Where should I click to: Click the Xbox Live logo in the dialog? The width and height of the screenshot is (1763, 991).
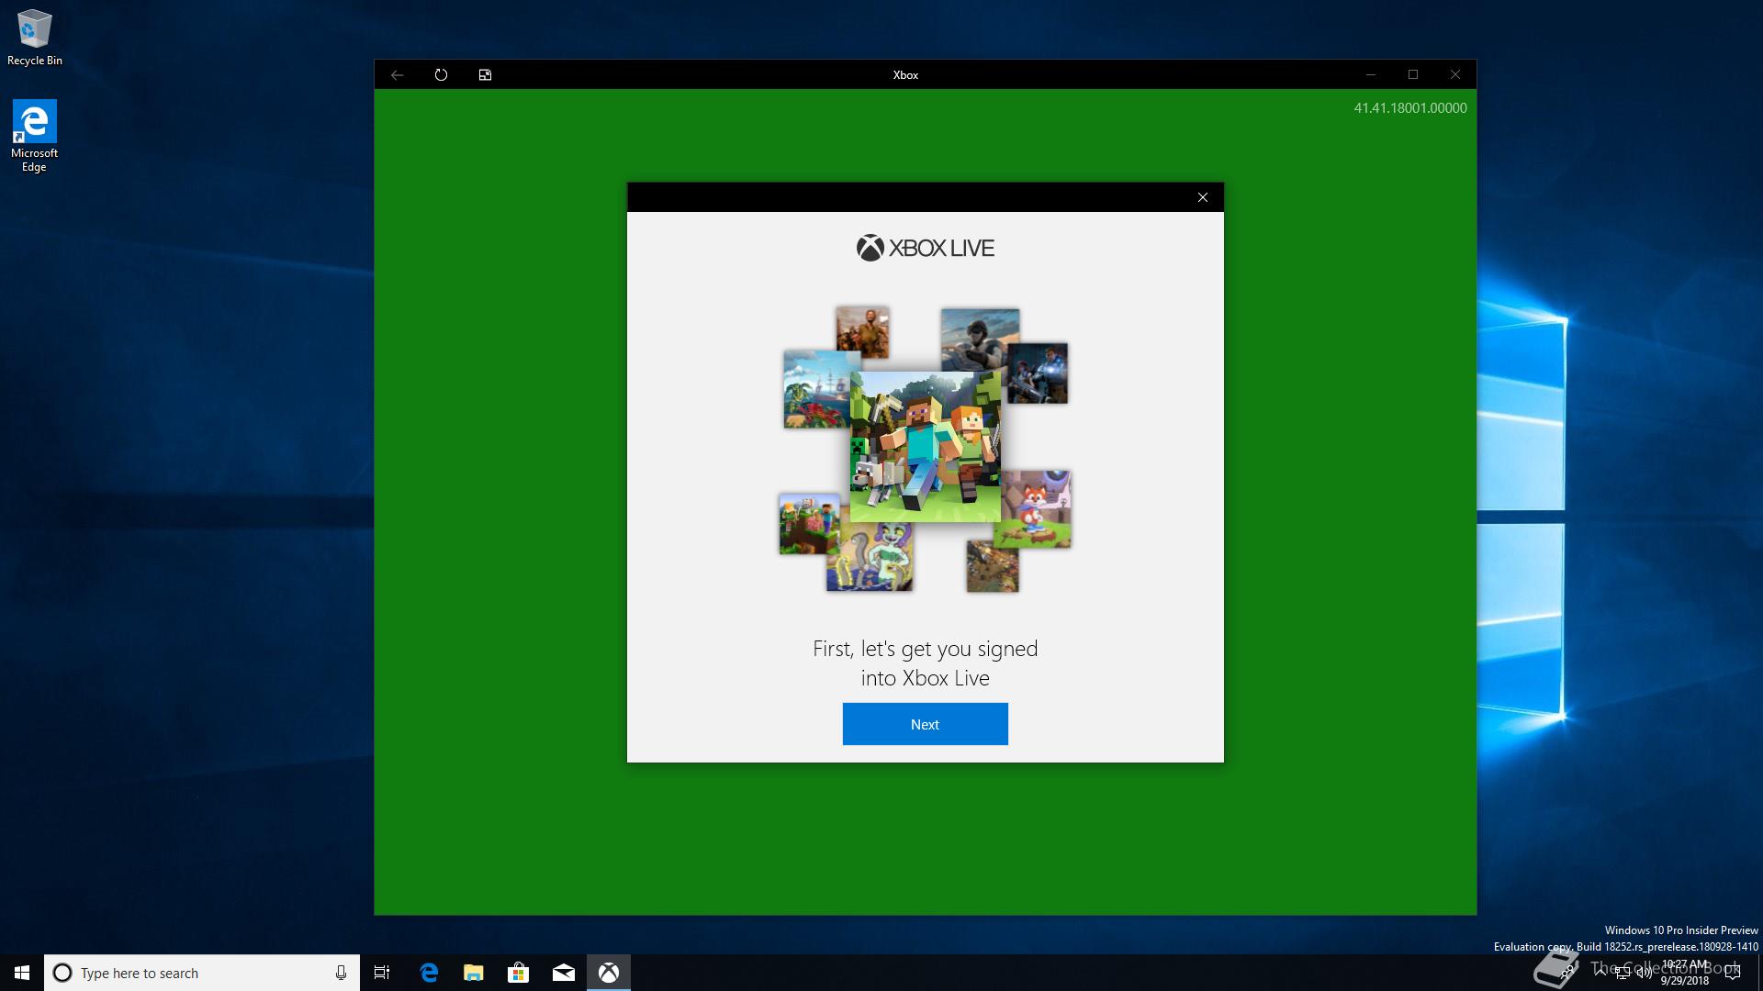point(925,248)
